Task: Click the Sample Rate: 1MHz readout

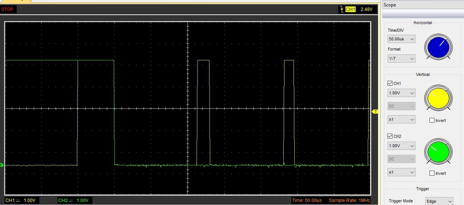Action: pyautogui.click(x=349, y=200)
